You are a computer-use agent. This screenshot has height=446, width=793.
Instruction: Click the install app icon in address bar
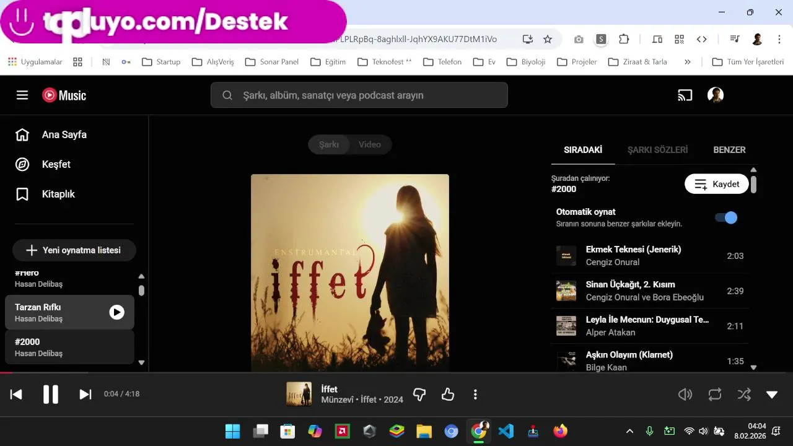point(528,39)
